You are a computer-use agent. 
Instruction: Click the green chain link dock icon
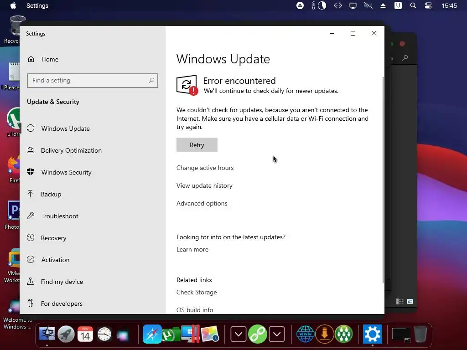coord(257,334)
